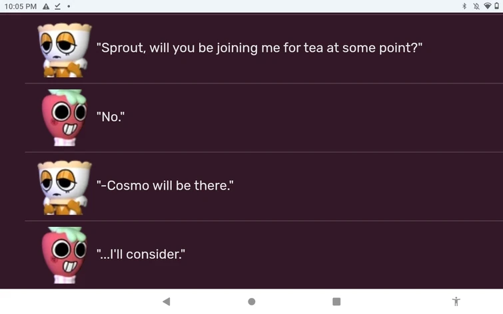This screenshot has width=503, height=314.
Task: Tap the 10:05 PM clock
Action: click(x=20, y=6)
